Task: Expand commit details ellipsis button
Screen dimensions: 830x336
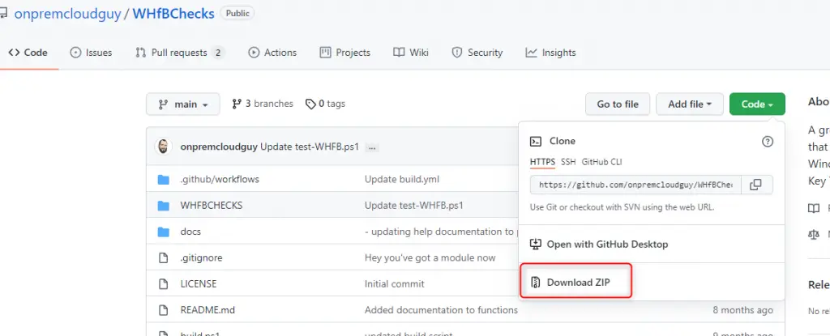Action: pos(372,147)
